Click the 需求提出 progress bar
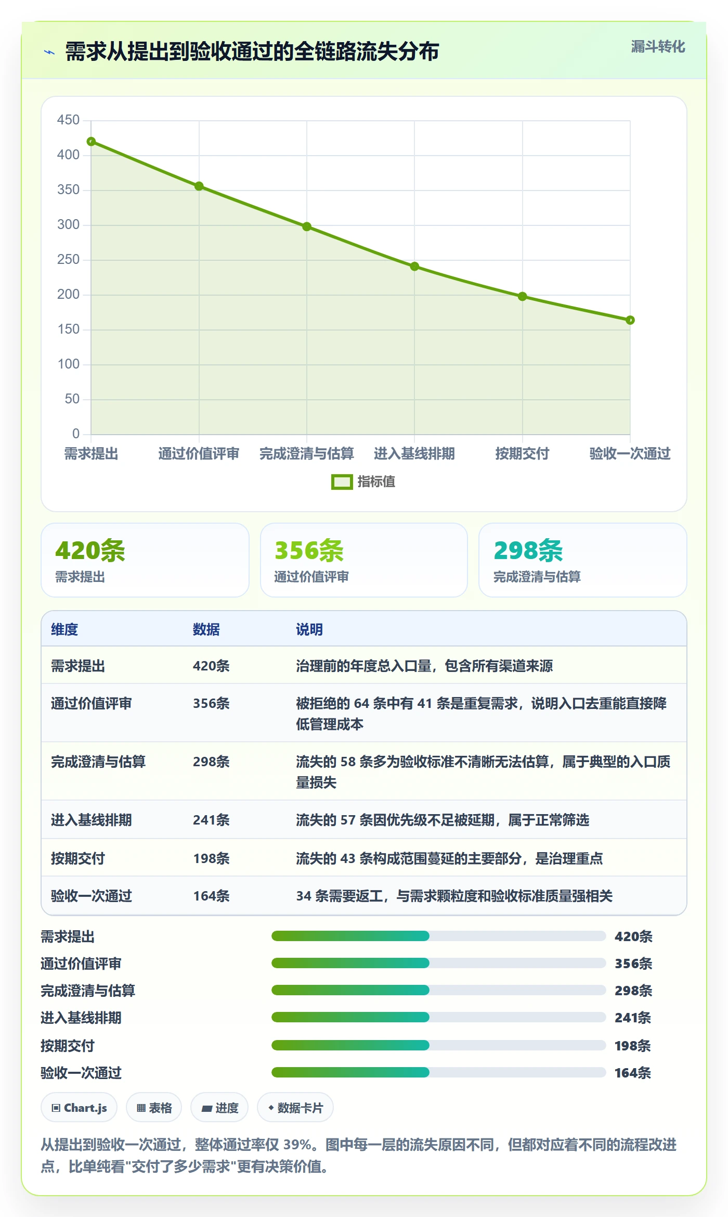The width and height of the screenshot is (728, 1217). pyautogui.click(x=438, y=936)
